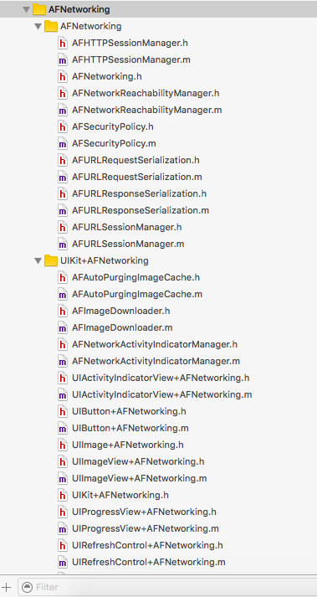The image size is (317, 597).
Task: Click the AFImageDownloader.h file icon
Action: tap(62, 311)
